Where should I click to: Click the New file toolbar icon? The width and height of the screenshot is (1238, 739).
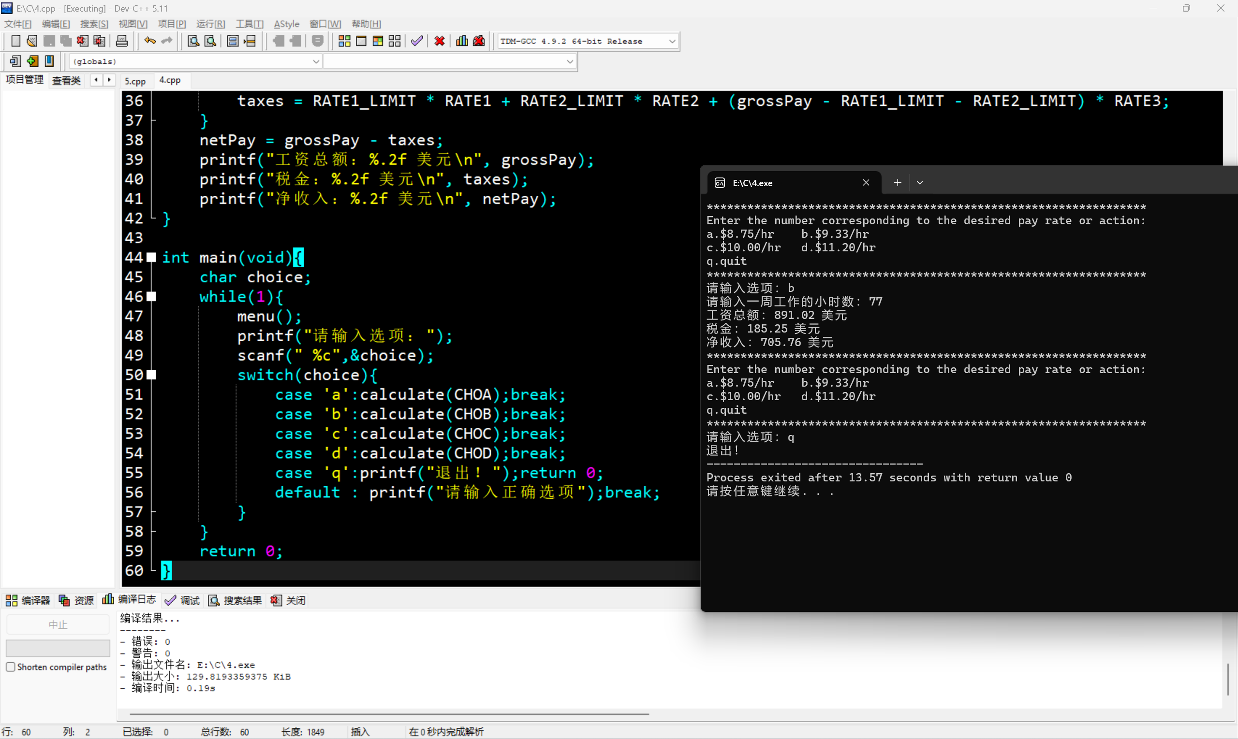click(15, 42)
